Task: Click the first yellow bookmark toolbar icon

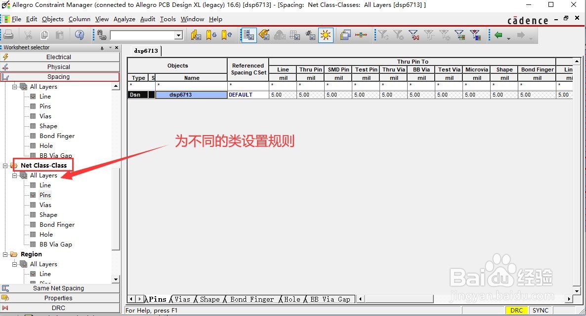Action: pos(196,35)
